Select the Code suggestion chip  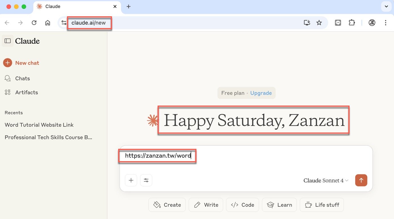[x=242, y=205]
